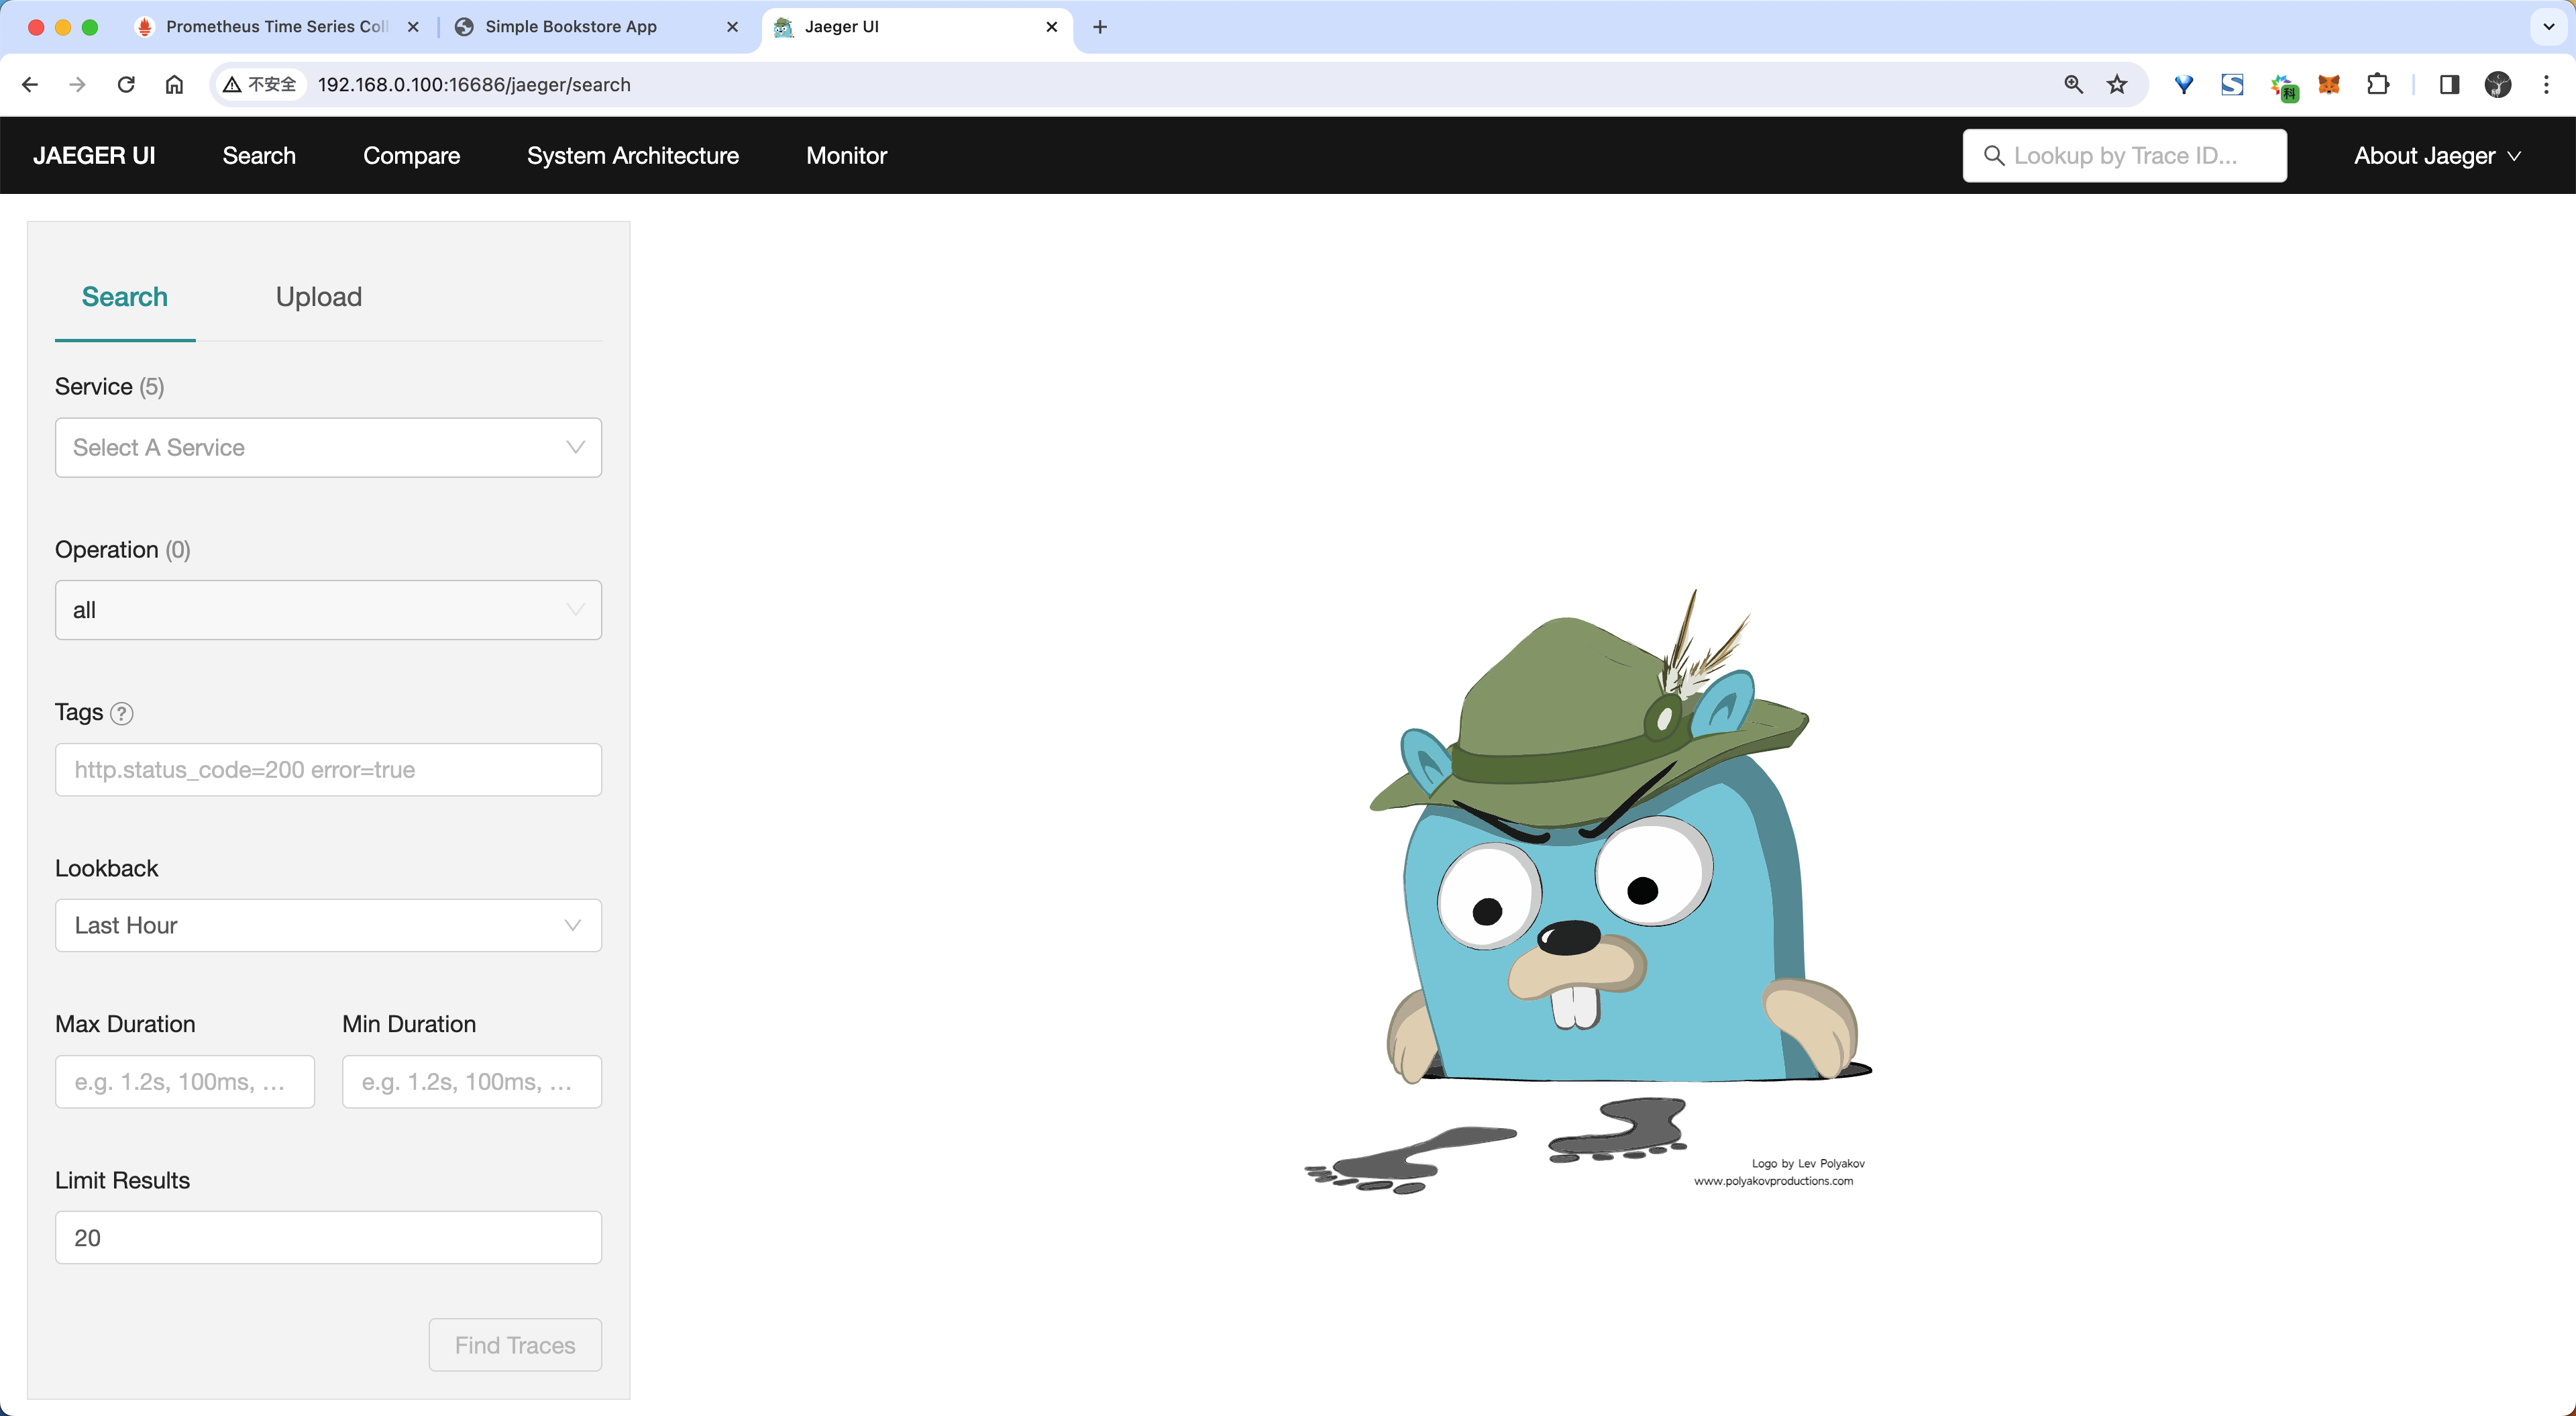The width and height of the screenshot is (2576, 1416).
Task: Click the Tags input field
Action: (x=328, y=770)
